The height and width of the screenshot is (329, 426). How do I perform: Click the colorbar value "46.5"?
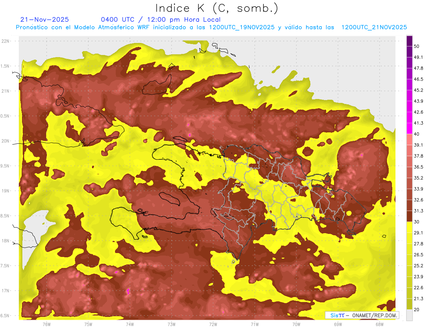419,79
